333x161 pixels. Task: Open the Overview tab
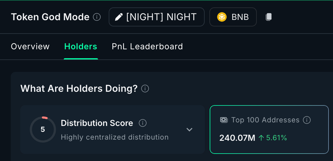(x=30, y=47)
